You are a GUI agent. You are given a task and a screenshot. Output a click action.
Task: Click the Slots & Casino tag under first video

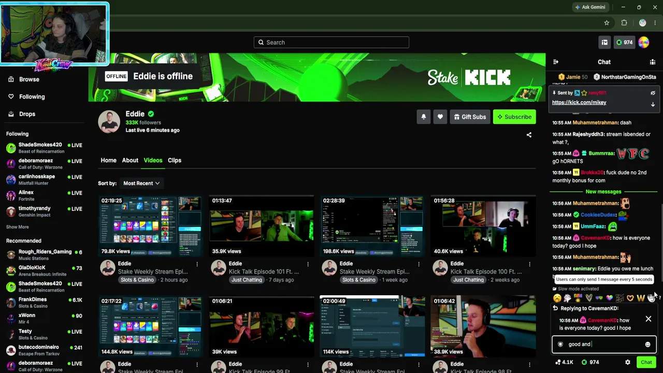(x=137, y=280)
